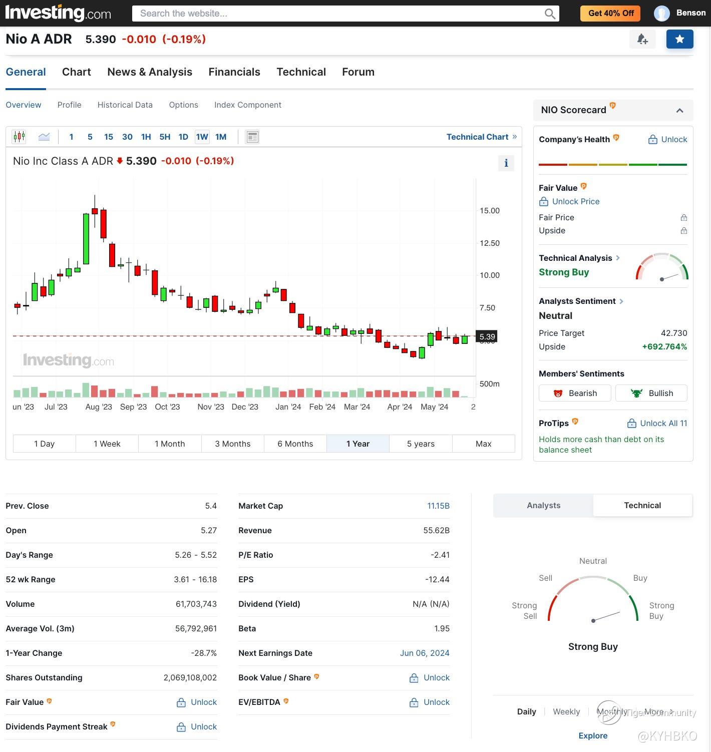Unlock Company's Health

[668, 139]
